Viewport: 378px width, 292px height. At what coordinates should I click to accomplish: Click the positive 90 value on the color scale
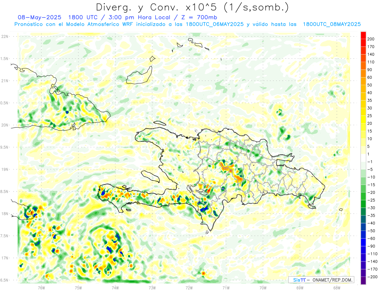(x=370, y=70)
